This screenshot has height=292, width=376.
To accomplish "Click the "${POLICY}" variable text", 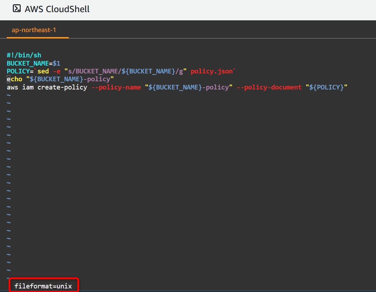I will point(326,87).
